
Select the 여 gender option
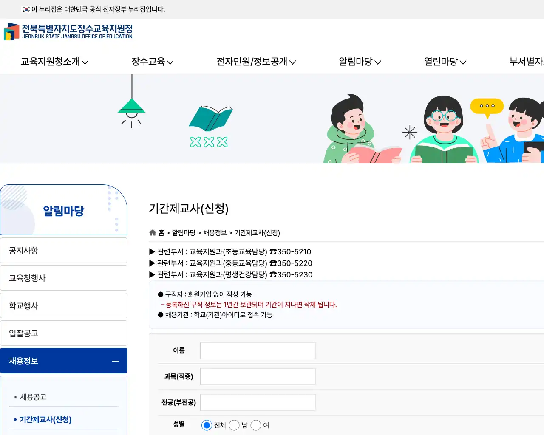[x=256, y=425]
